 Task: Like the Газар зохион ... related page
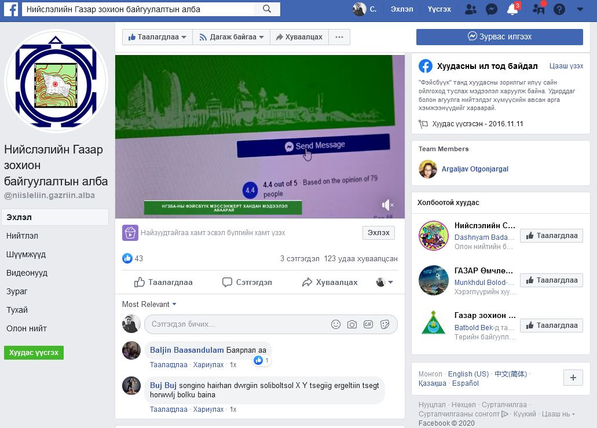coord(551,325)
